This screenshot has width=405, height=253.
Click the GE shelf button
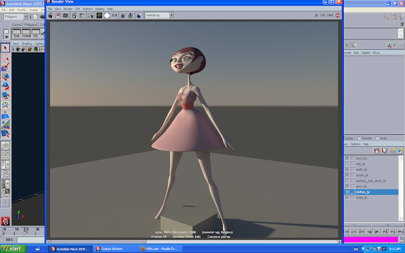[x=35, y=34]
